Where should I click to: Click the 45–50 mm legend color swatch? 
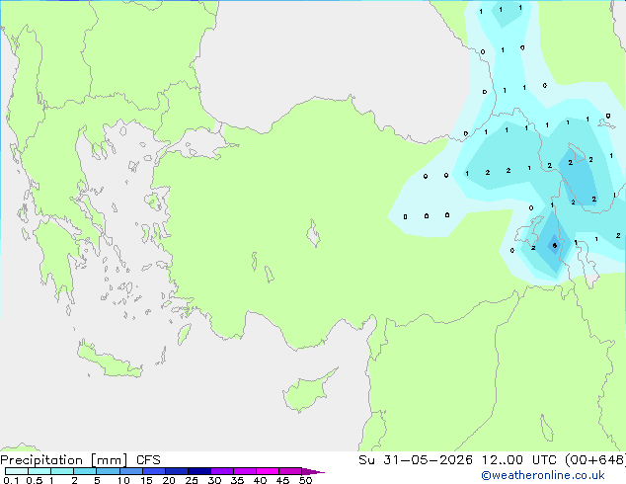[x=290, y=471]
